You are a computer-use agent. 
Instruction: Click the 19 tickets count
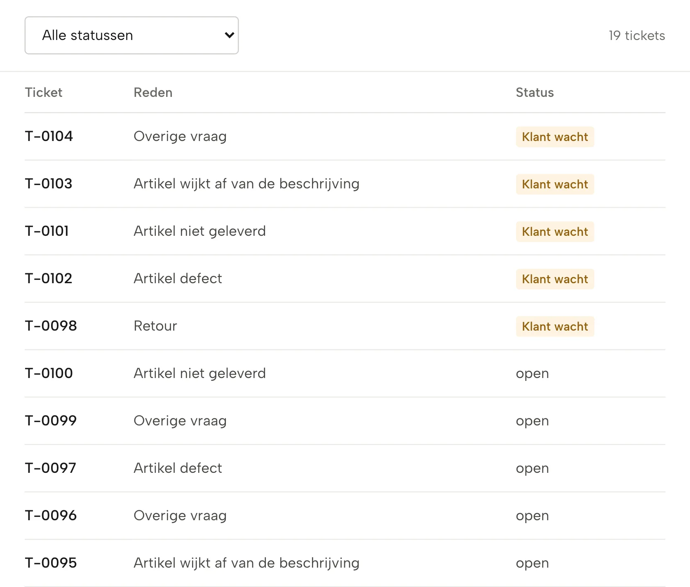point(637,35)
